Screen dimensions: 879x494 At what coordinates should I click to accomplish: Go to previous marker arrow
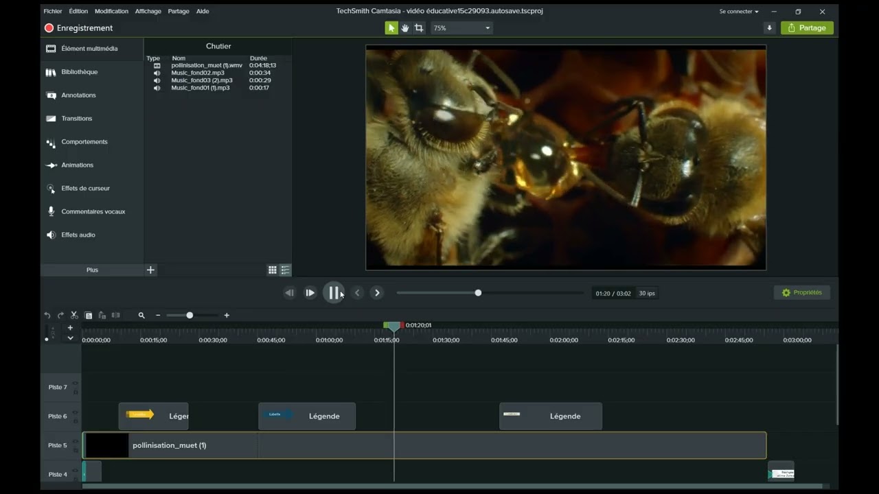357,293
